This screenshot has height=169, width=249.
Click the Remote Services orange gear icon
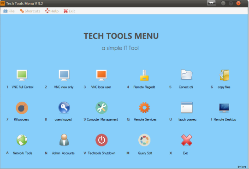pos(144,108)
